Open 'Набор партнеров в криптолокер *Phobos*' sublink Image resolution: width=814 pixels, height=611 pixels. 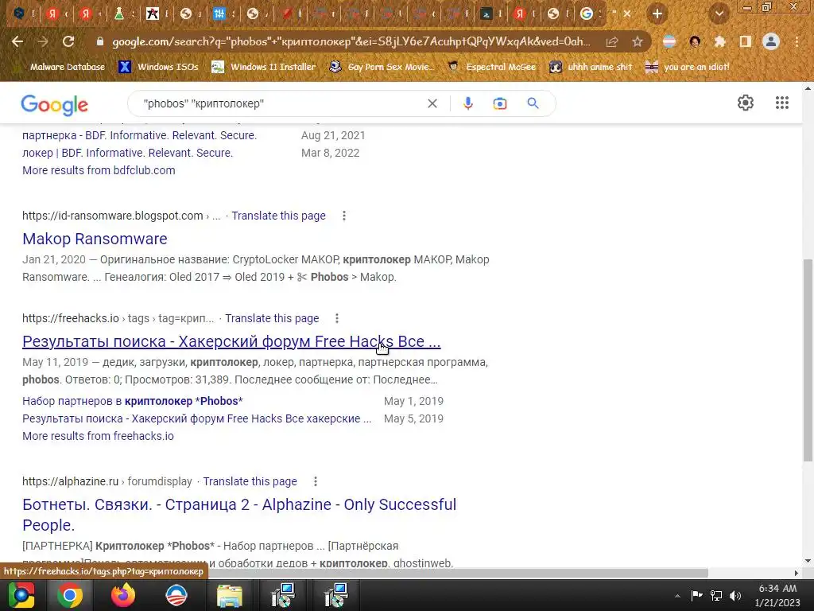pyautogui.click(x=133, y=401)
